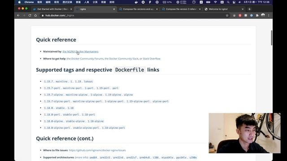Open the Docker whale menu bar icon
The width and height of the screenshot is (287, 161).
pos(136,2)
